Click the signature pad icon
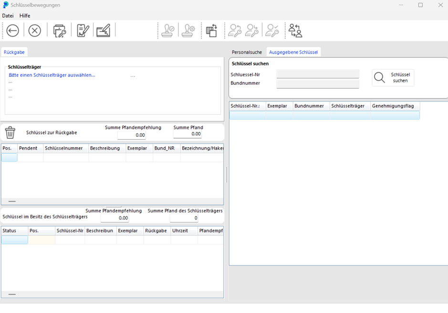 click(104, 31)
